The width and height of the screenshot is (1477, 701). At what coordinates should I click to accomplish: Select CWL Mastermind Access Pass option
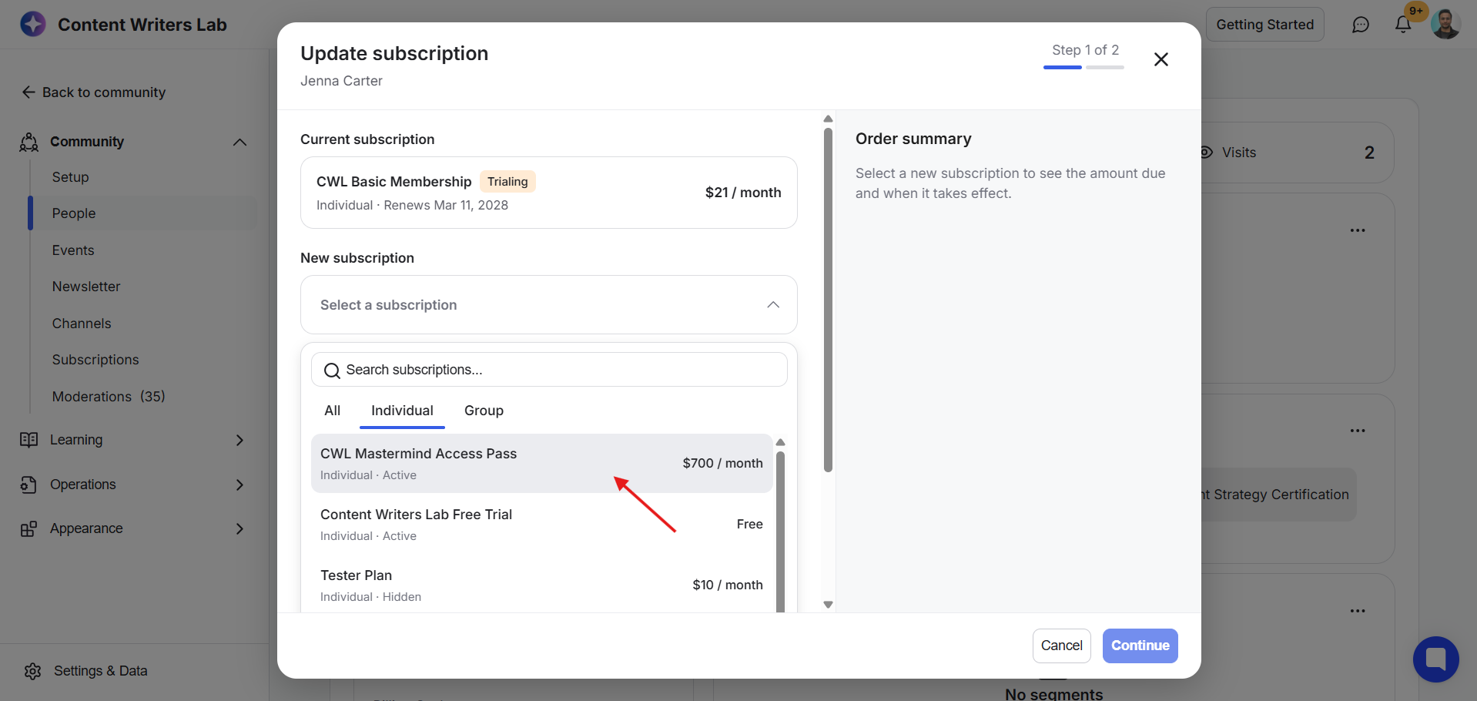[541, 463]
